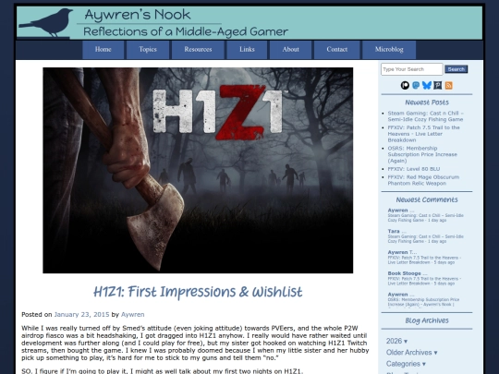The width and height of the screenshot is (499, 374).
Task: Click the blackbird site logo
Action: (47, 22)
